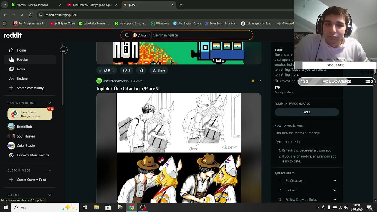Click the Start a community plus icon
Screen dimensions: 377x212
coord(11,88)
